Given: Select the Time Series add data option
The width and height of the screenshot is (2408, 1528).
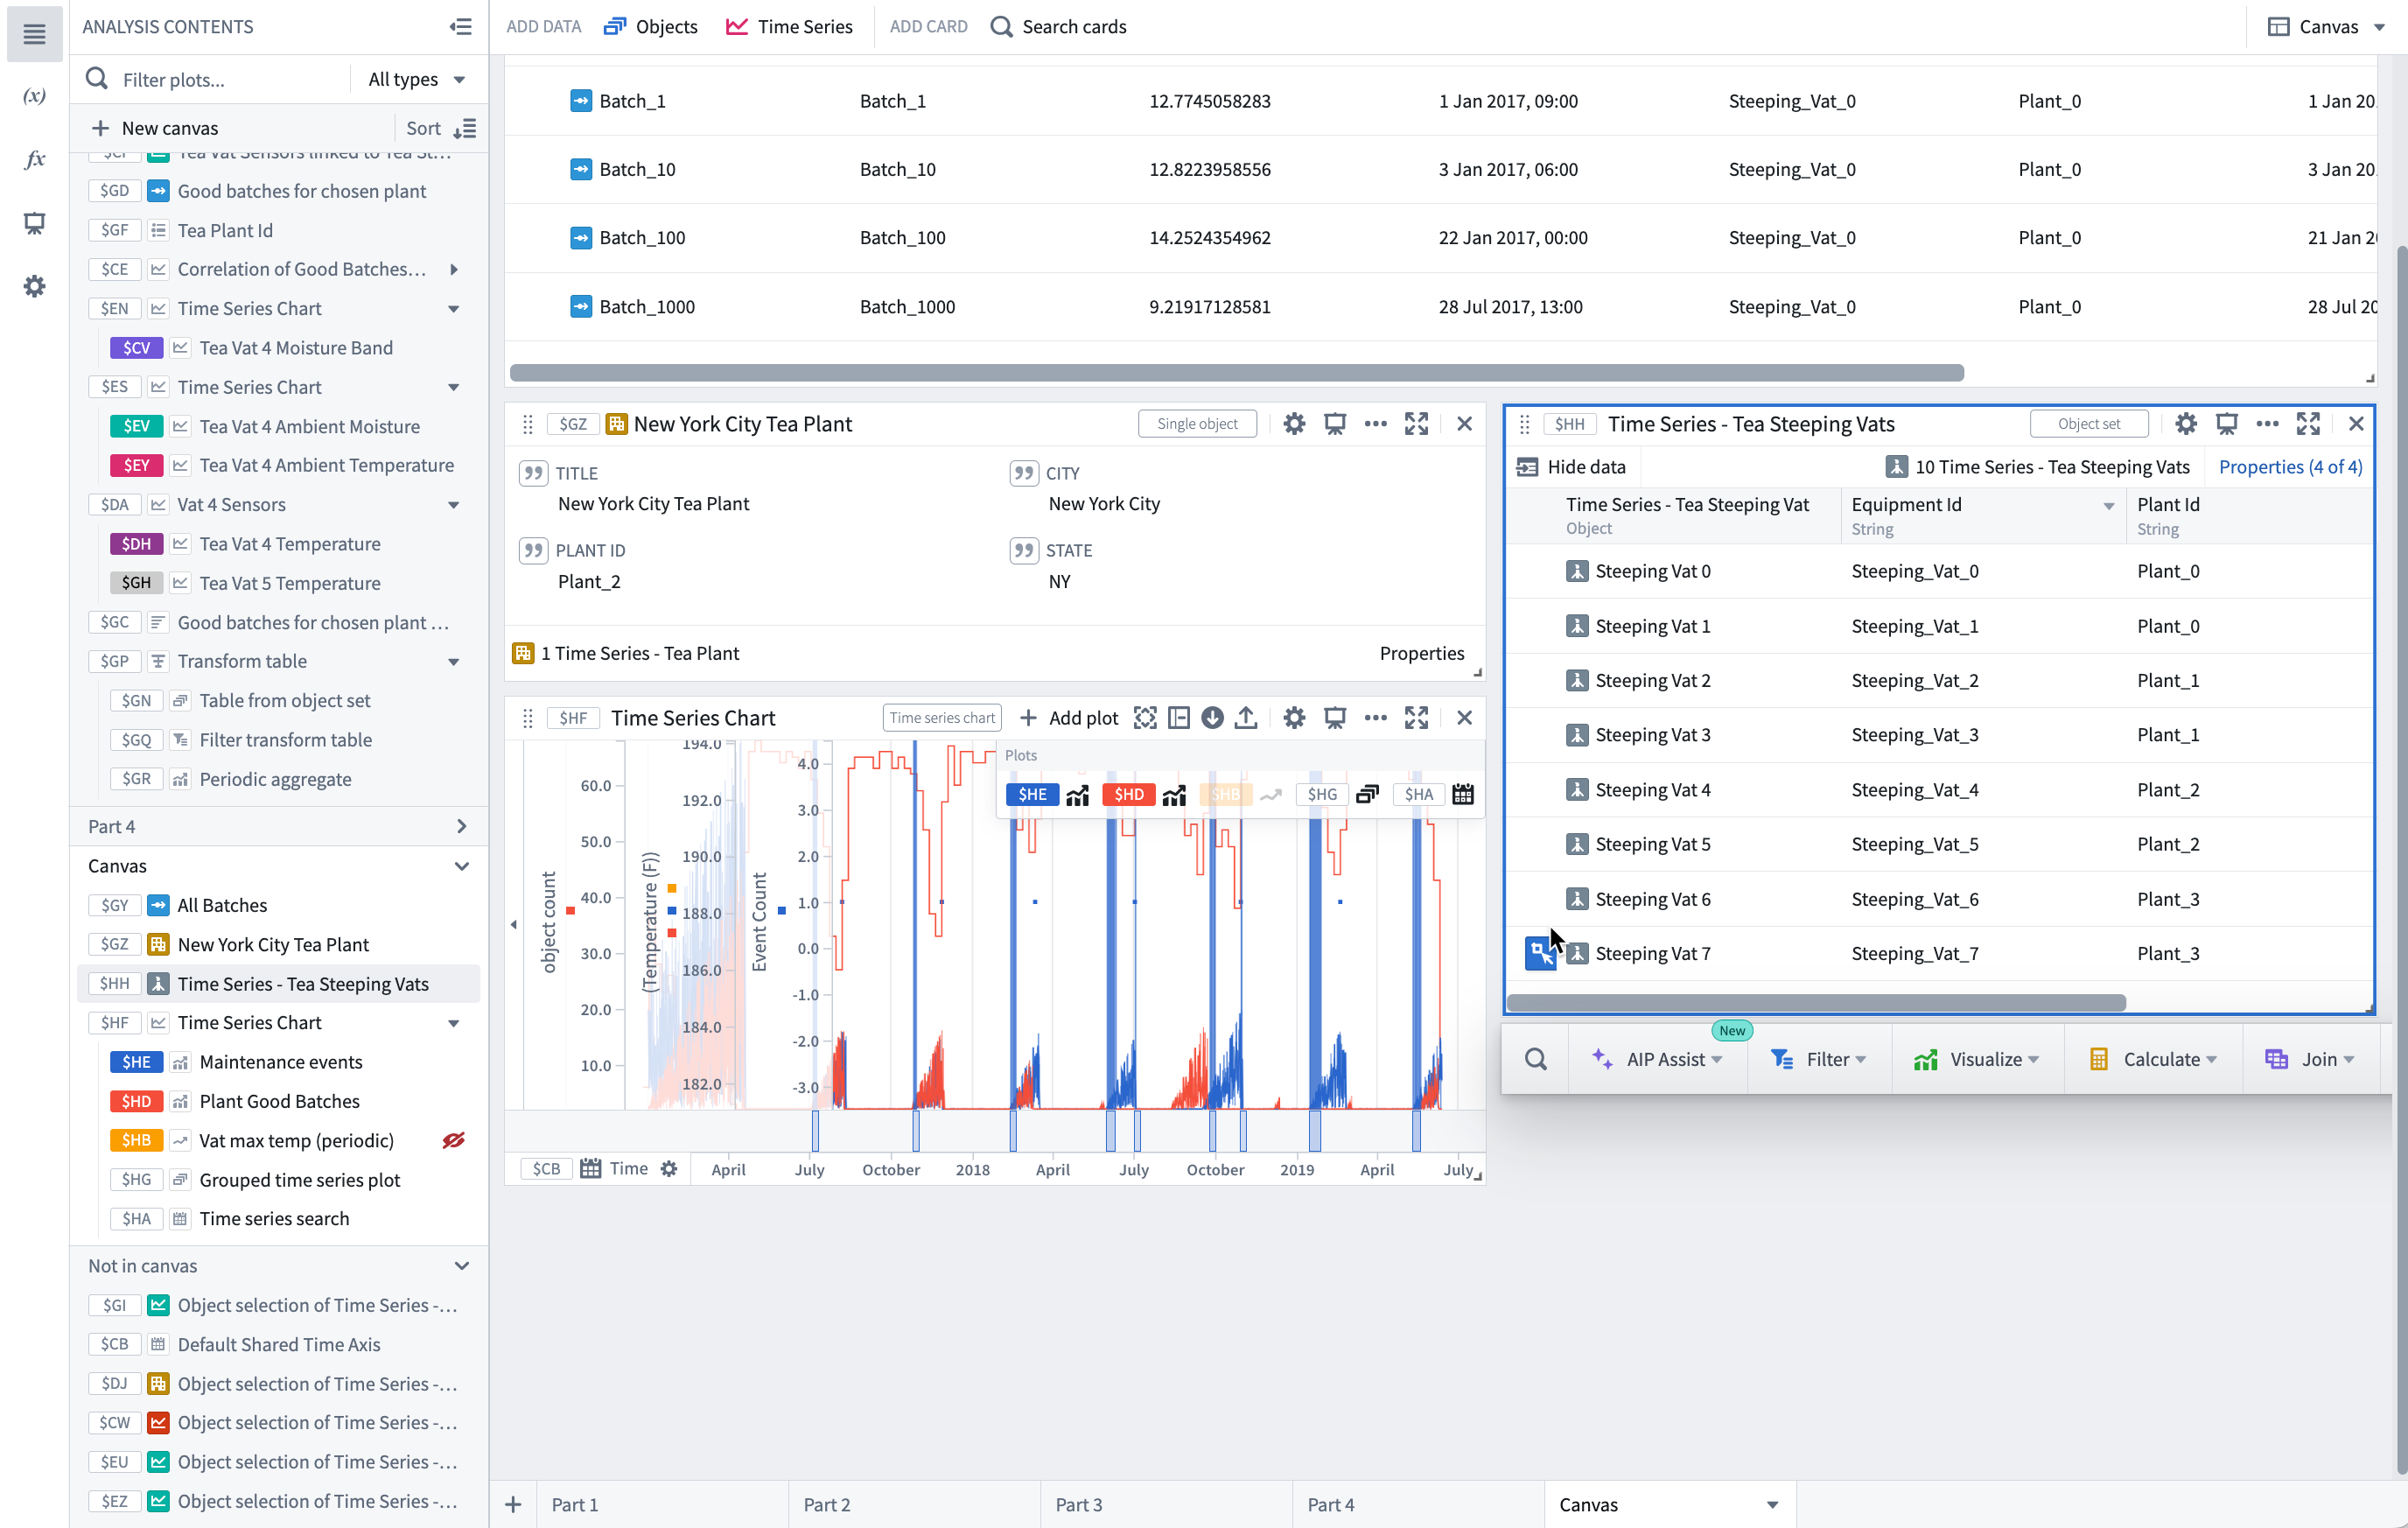Looking at the screenshot, I should point(789,27).
